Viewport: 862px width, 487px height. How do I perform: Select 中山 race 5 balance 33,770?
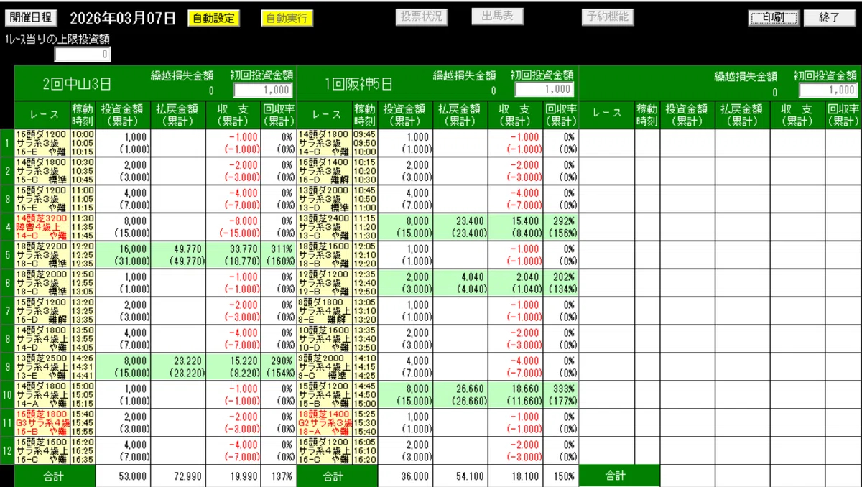(242, 249)
